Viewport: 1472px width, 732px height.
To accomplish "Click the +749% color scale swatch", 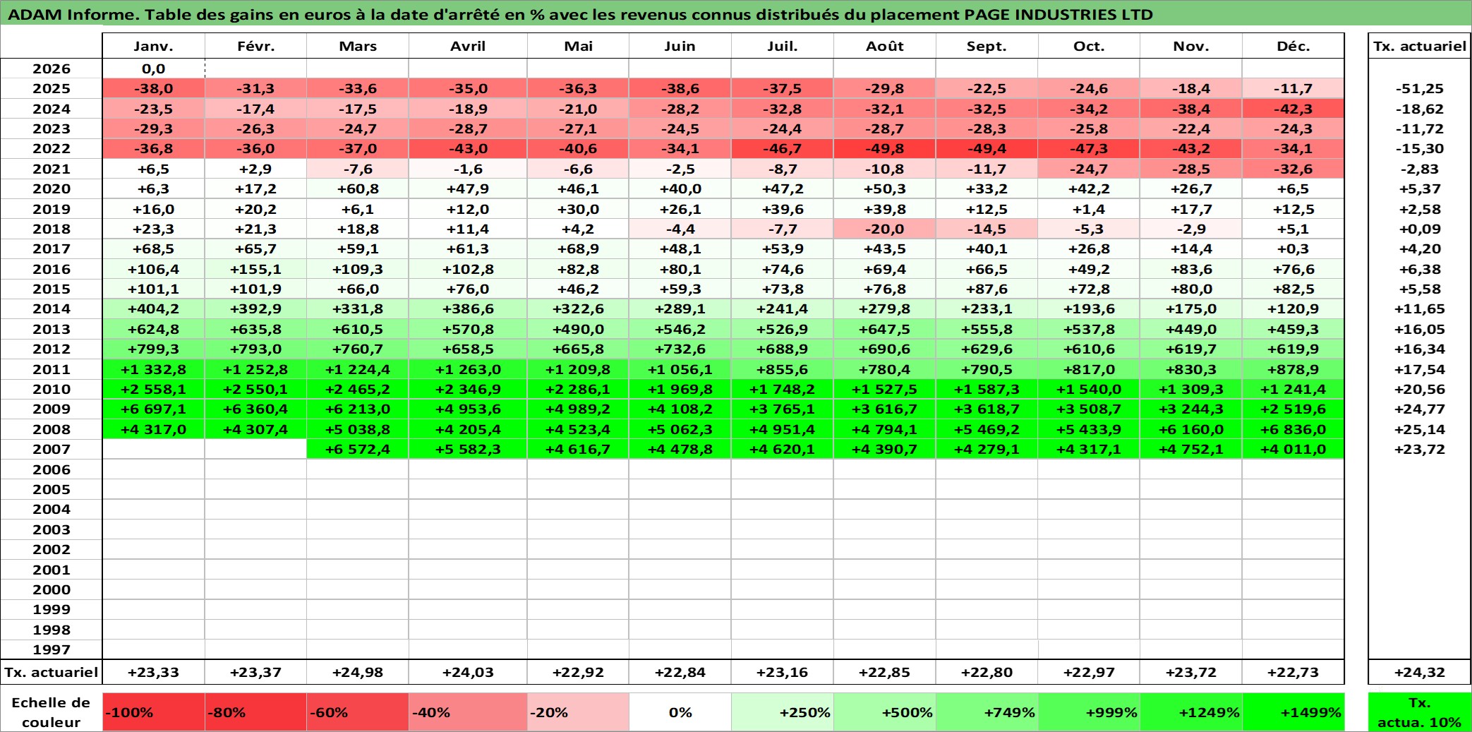I will pyautogui.click(x=987, y=712).
